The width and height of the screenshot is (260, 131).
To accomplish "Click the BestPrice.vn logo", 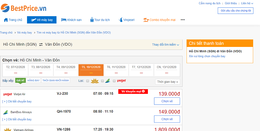I will click(x=23, y=8).
